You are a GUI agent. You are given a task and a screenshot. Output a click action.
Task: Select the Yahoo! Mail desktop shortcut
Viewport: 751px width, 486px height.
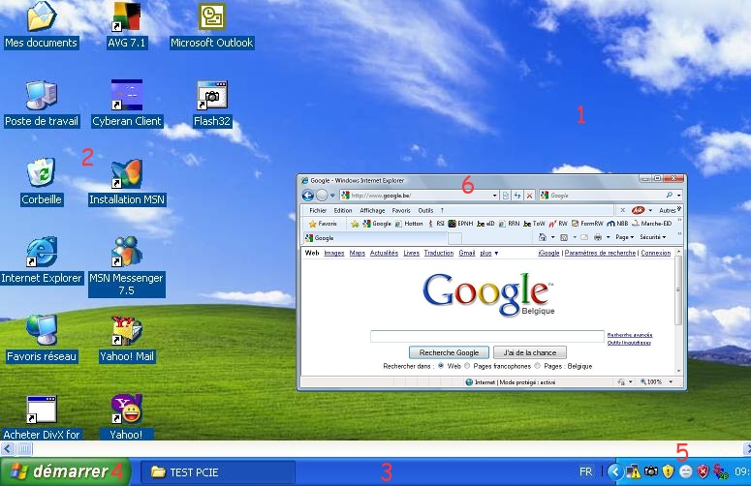point(126,338)
